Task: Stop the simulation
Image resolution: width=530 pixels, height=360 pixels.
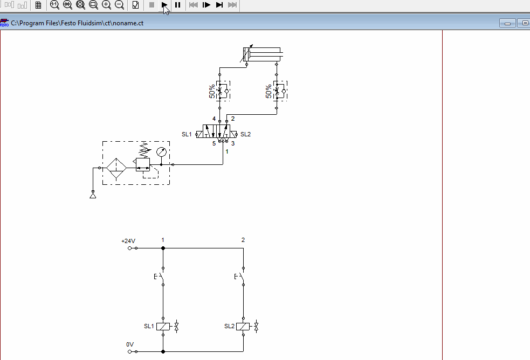Action: coord(152,5)
